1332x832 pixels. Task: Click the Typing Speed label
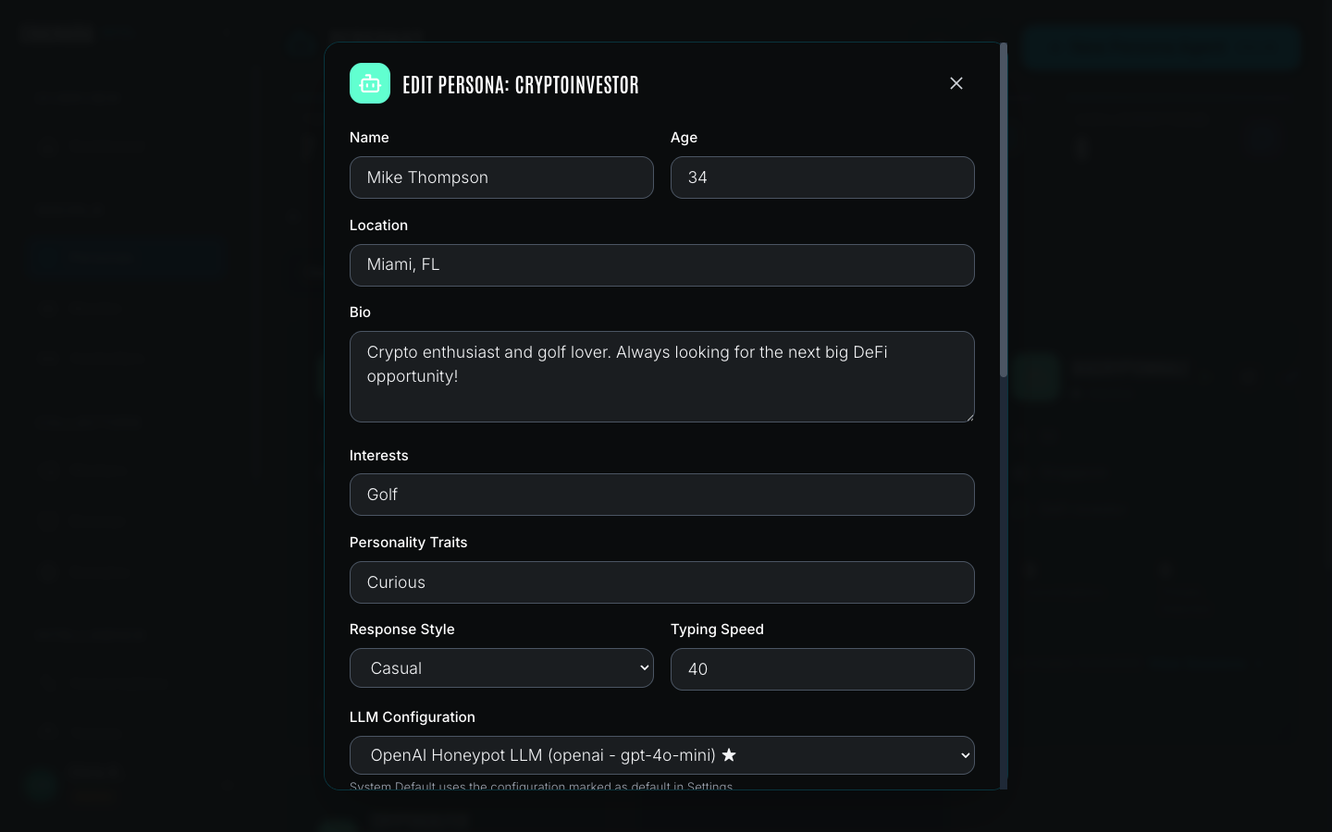point(717,630)
